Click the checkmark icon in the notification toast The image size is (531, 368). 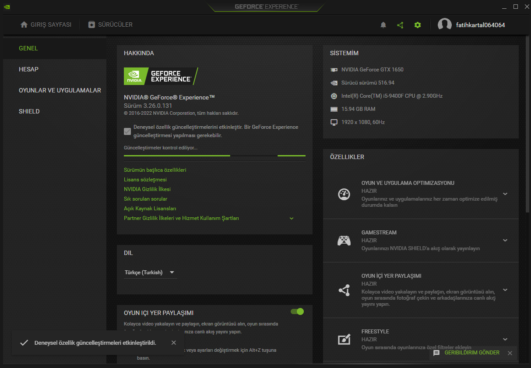click(x=25, y=343)
